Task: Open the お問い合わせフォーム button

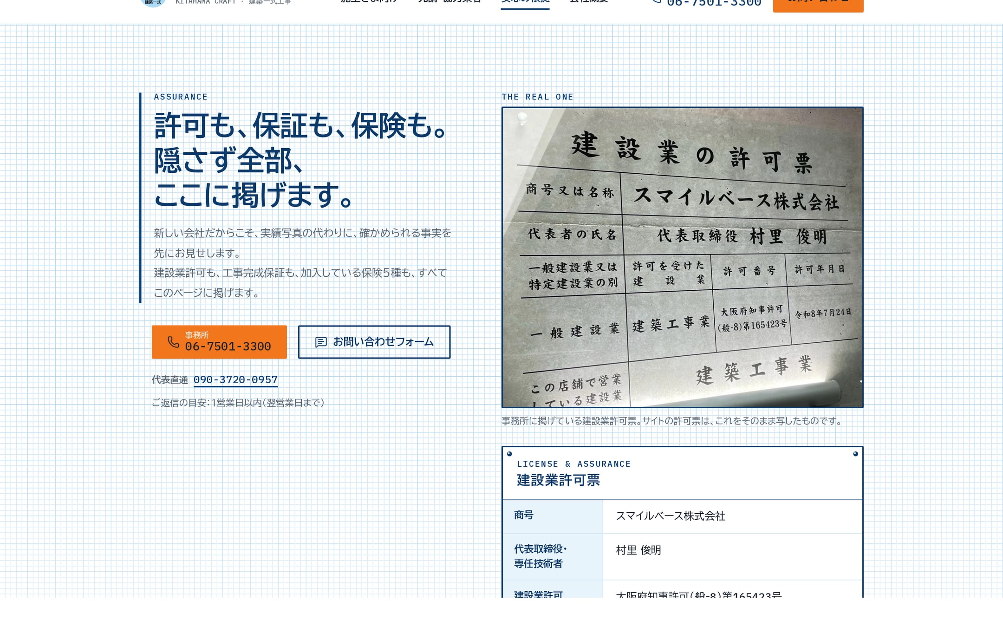Action: click(x=374, y=342)
